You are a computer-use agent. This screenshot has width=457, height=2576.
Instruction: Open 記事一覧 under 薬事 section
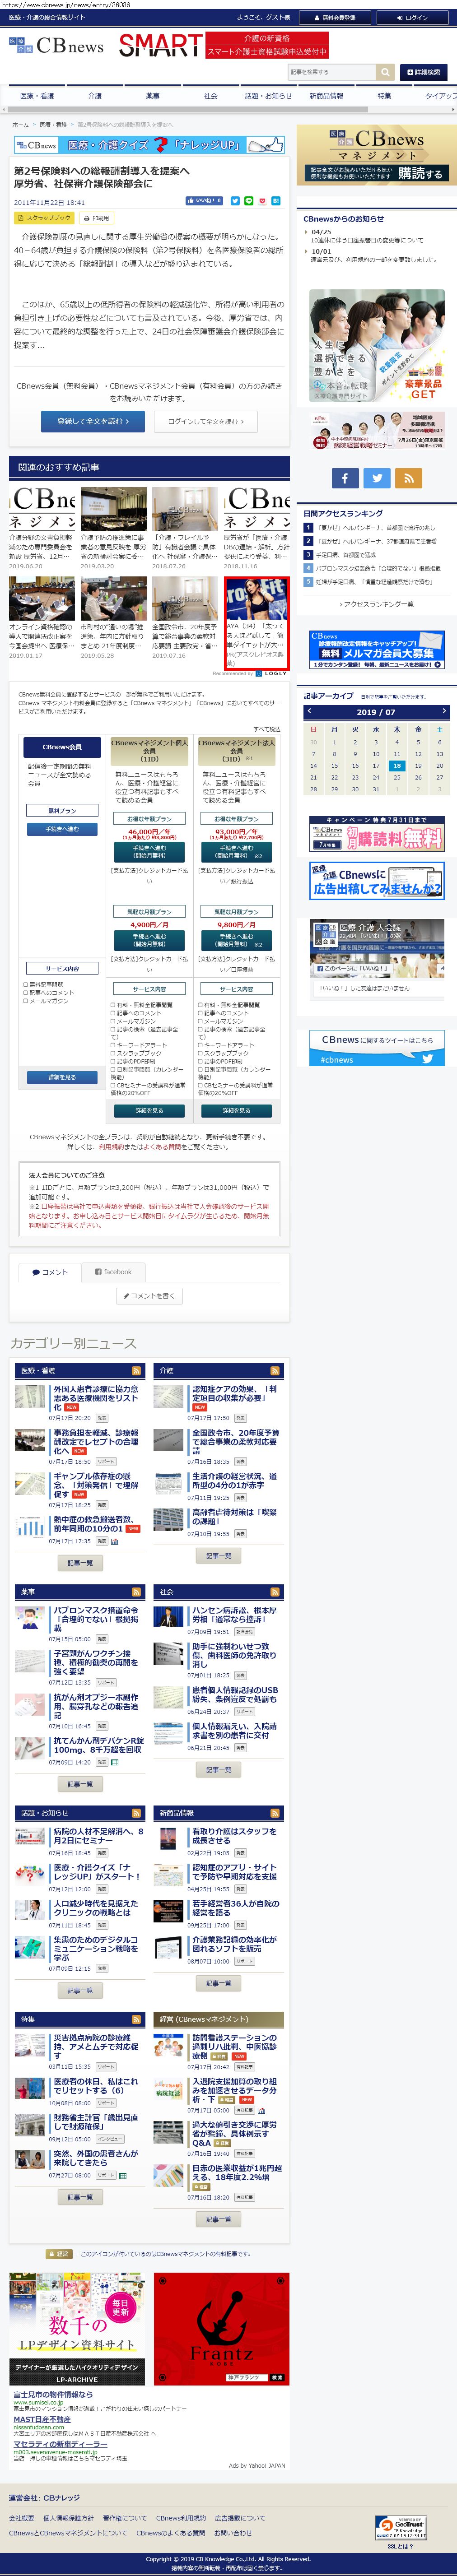pyautogui.click(x=80, y=1784)
